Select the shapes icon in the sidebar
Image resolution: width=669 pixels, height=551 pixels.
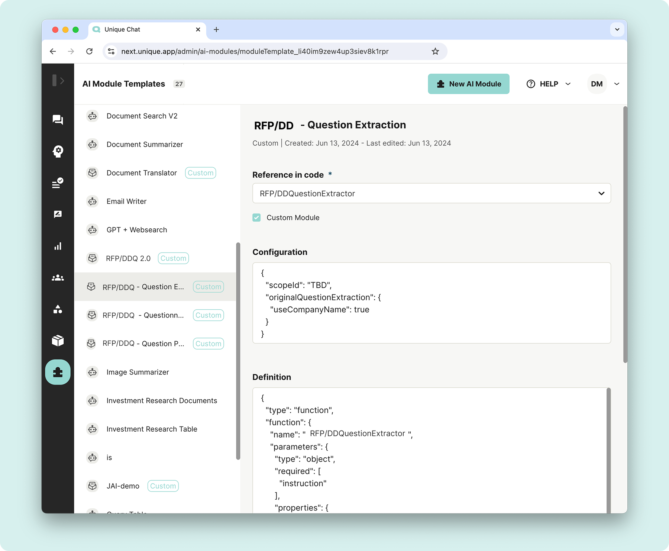pos(58,309)
